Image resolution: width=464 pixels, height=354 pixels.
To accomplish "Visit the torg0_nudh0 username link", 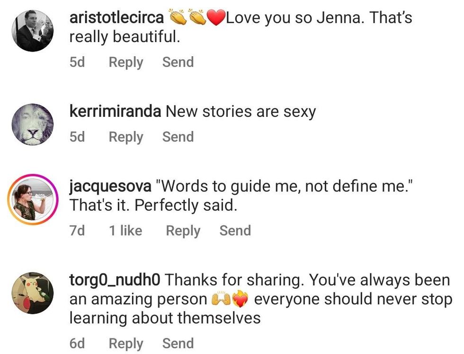I will (115, 280).
